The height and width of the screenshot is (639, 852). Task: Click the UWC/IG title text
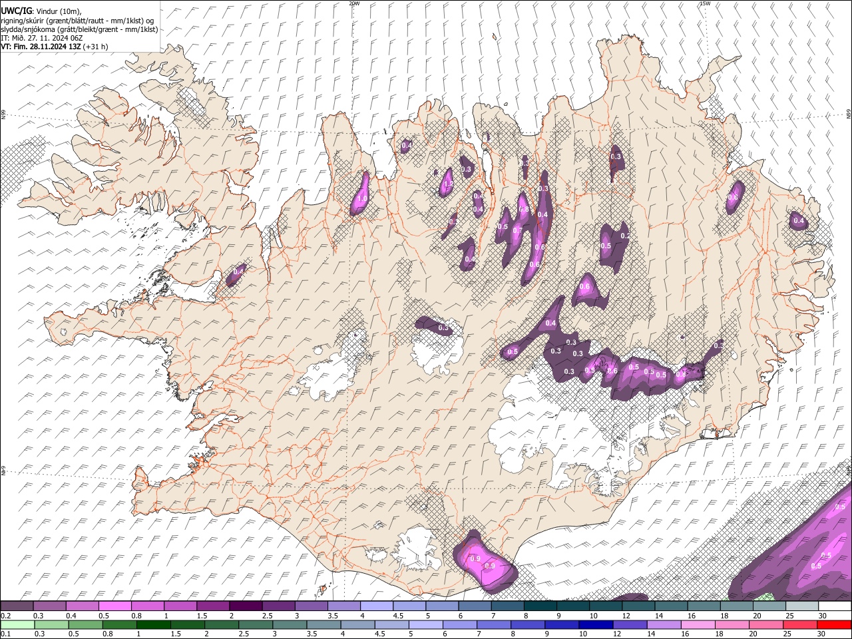point(15,11)
